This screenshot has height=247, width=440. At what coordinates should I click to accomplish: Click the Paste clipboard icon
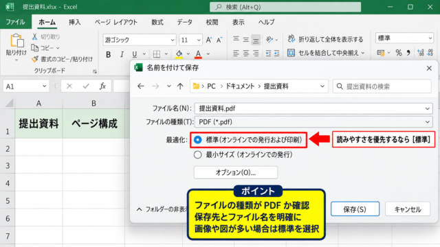pyautogui.click(x=16, y=40)
